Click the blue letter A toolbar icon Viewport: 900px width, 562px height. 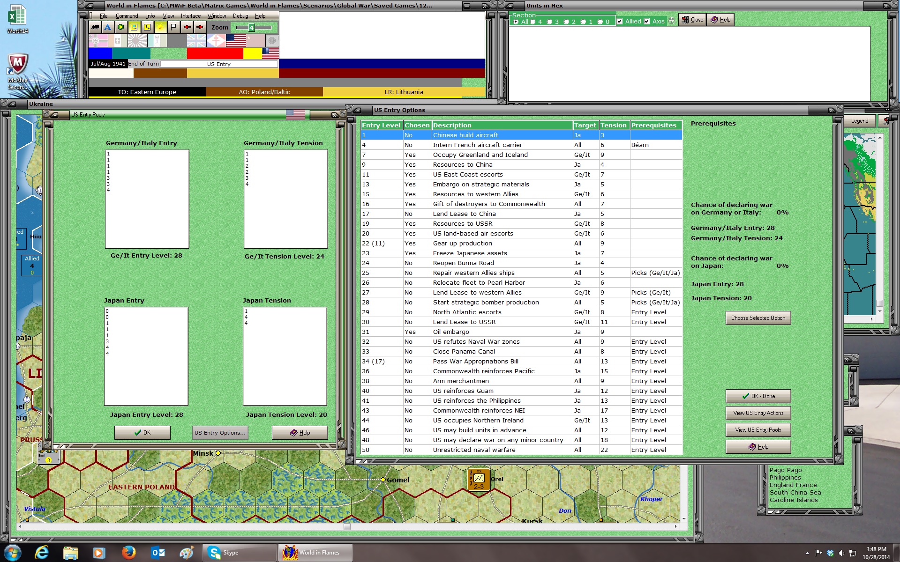[x=108, y=27]
